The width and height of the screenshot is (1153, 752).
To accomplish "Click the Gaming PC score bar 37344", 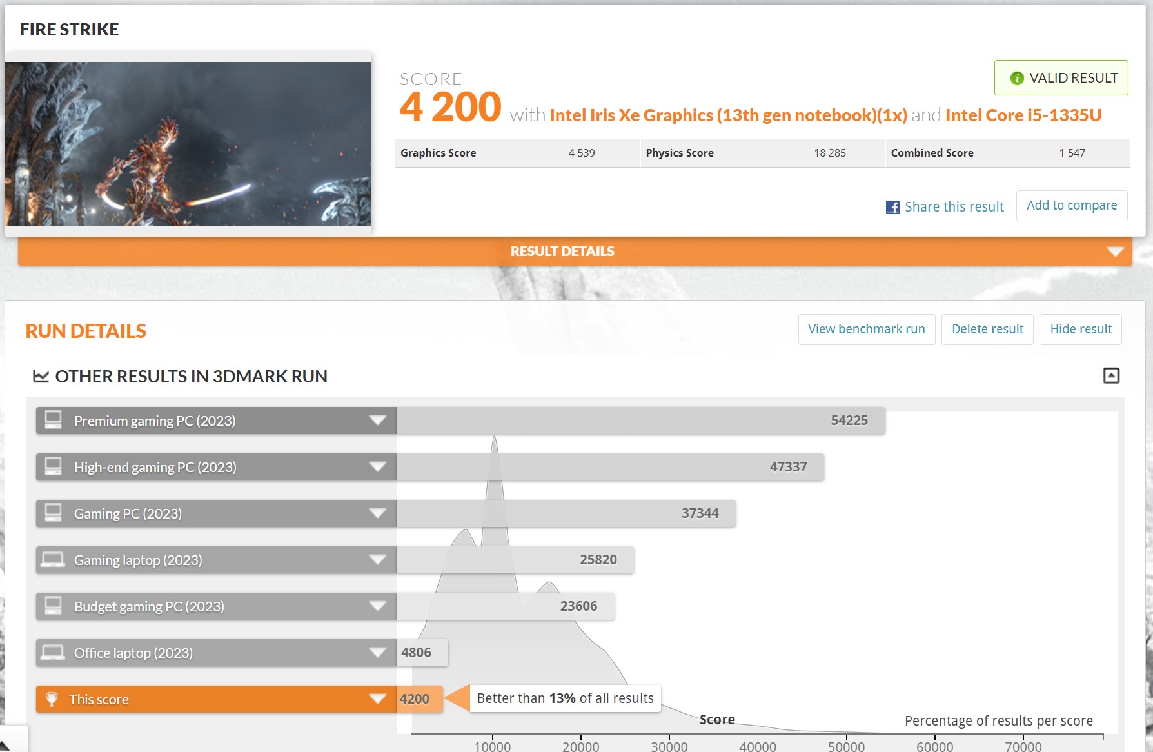I will click(566, 513).
